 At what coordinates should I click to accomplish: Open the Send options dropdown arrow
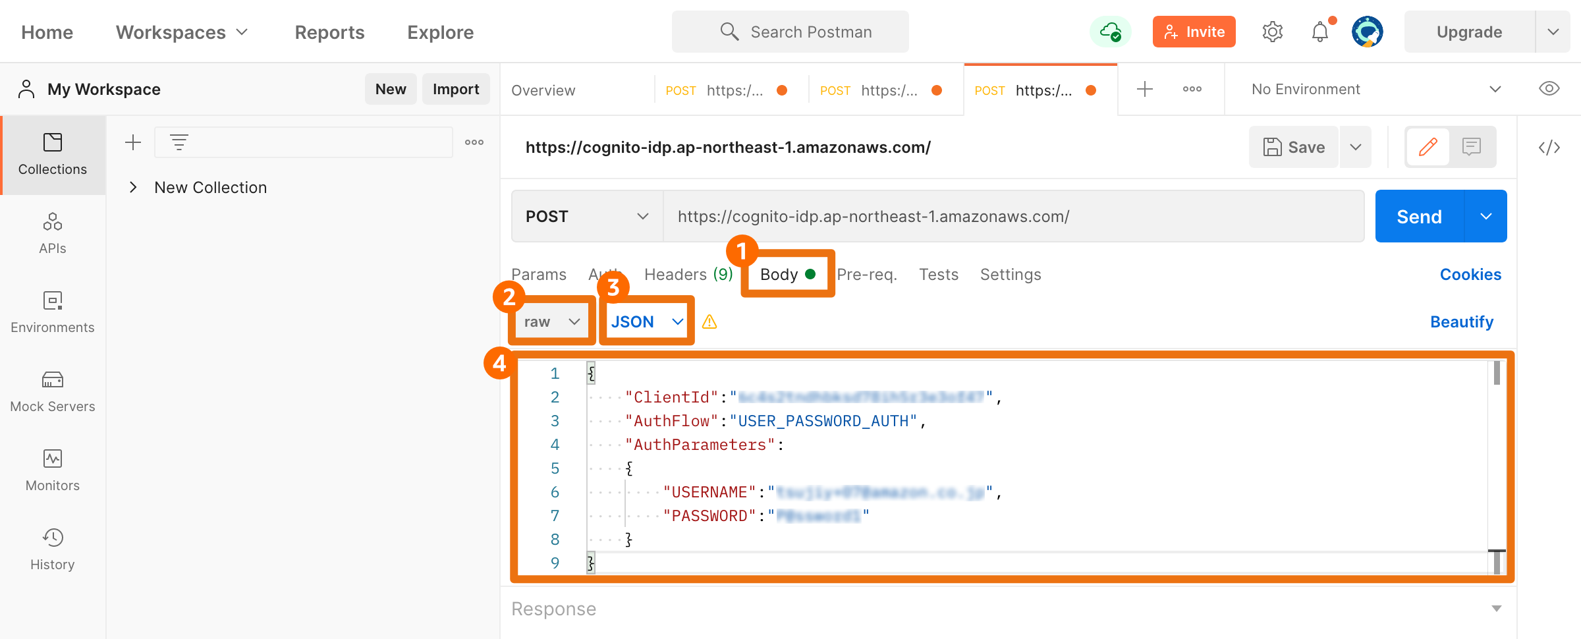(1486, 216)
